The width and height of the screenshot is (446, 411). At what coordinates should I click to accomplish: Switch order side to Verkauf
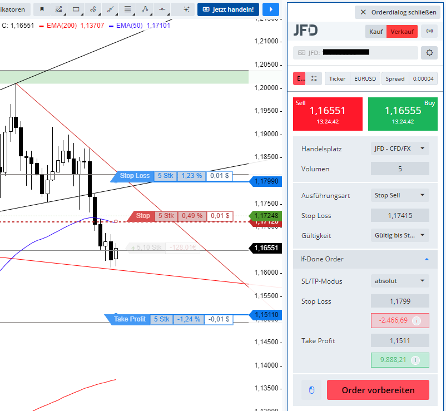(402, 32)
